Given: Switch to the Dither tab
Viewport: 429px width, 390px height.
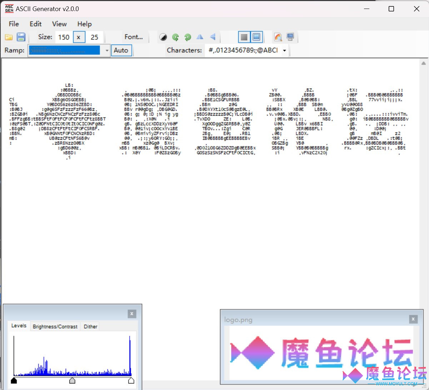Looking at the screenshot, I should tap(90, 326).
